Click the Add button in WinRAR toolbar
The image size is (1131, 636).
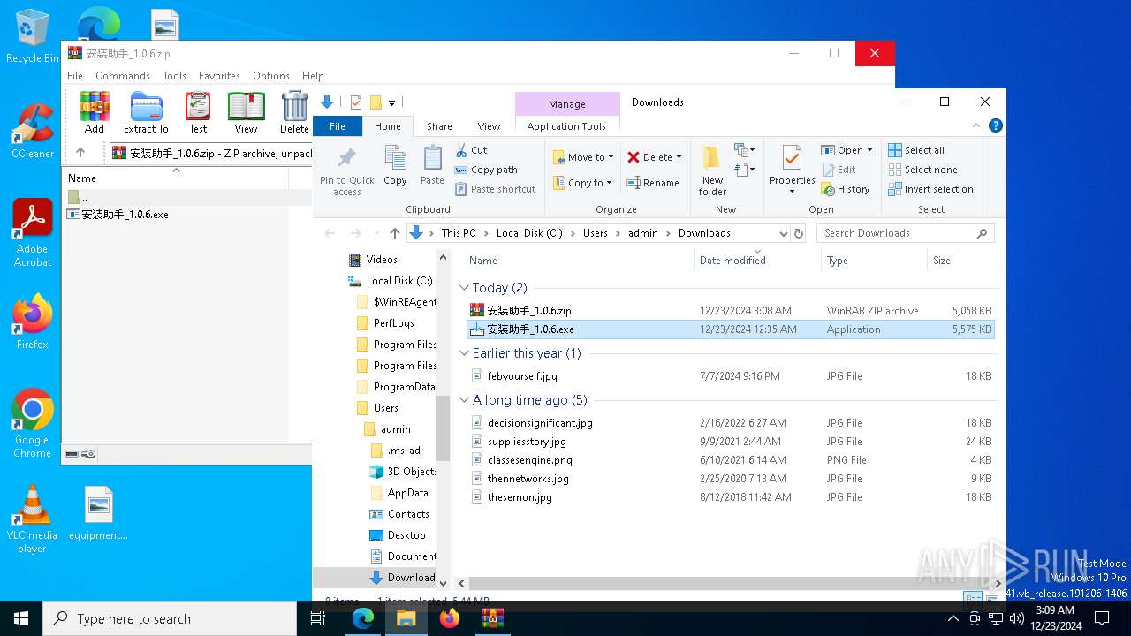tap(95, 112)
